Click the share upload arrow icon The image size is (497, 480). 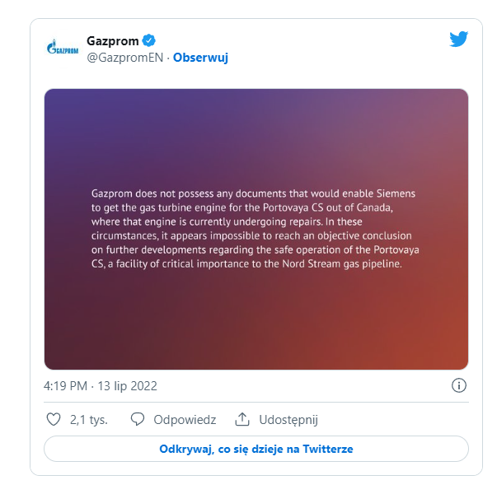[x=242, y=419]
